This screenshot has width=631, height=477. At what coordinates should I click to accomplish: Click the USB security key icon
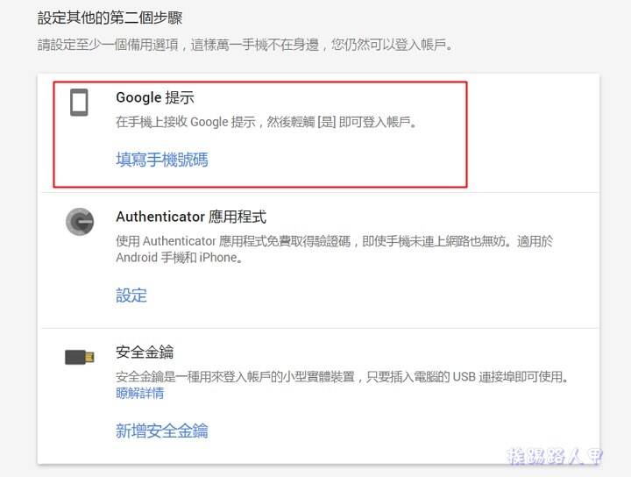[x=80, y=357]
